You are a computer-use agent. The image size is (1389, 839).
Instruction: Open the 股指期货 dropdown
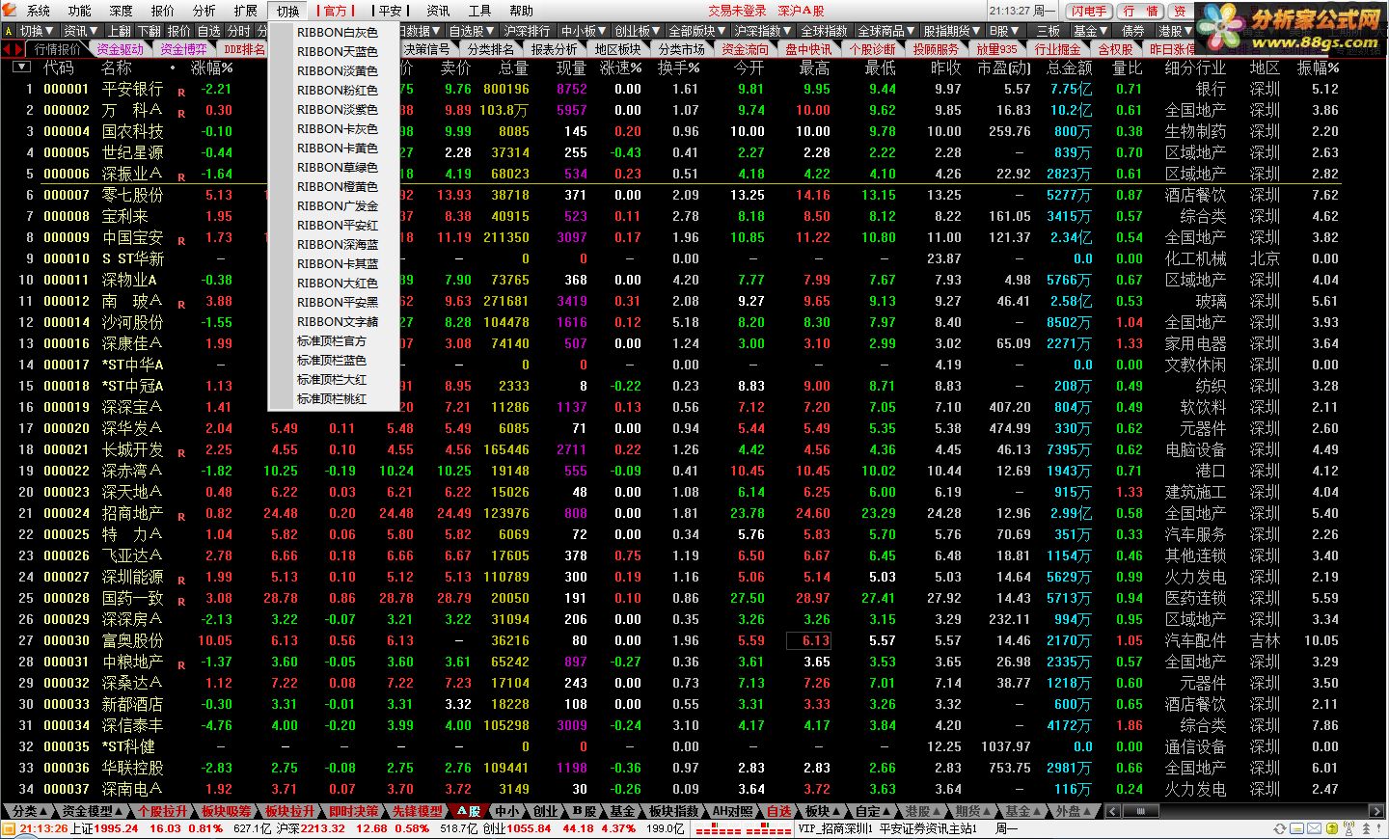[x=951, y=31]
